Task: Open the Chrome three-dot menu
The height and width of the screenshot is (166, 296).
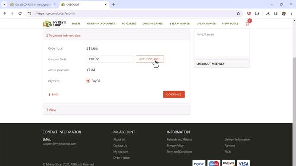Action: point(291,13)
